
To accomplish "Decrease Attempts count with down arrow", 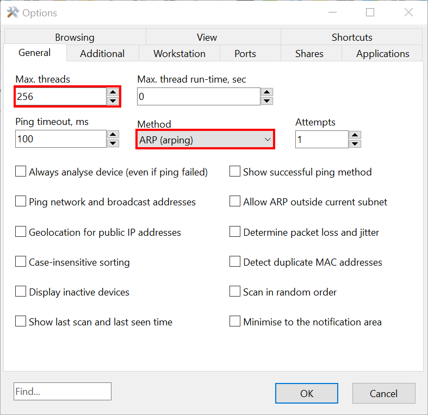I will click(x=355, y=144).
